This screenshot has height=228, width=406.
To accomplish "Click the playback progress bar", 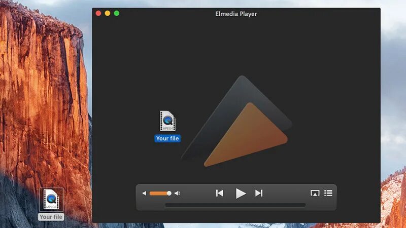I will tap(235, 205).
